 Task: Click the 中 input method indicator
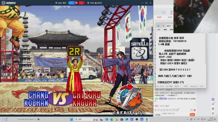pyautogui.click(x=198, y=119)
